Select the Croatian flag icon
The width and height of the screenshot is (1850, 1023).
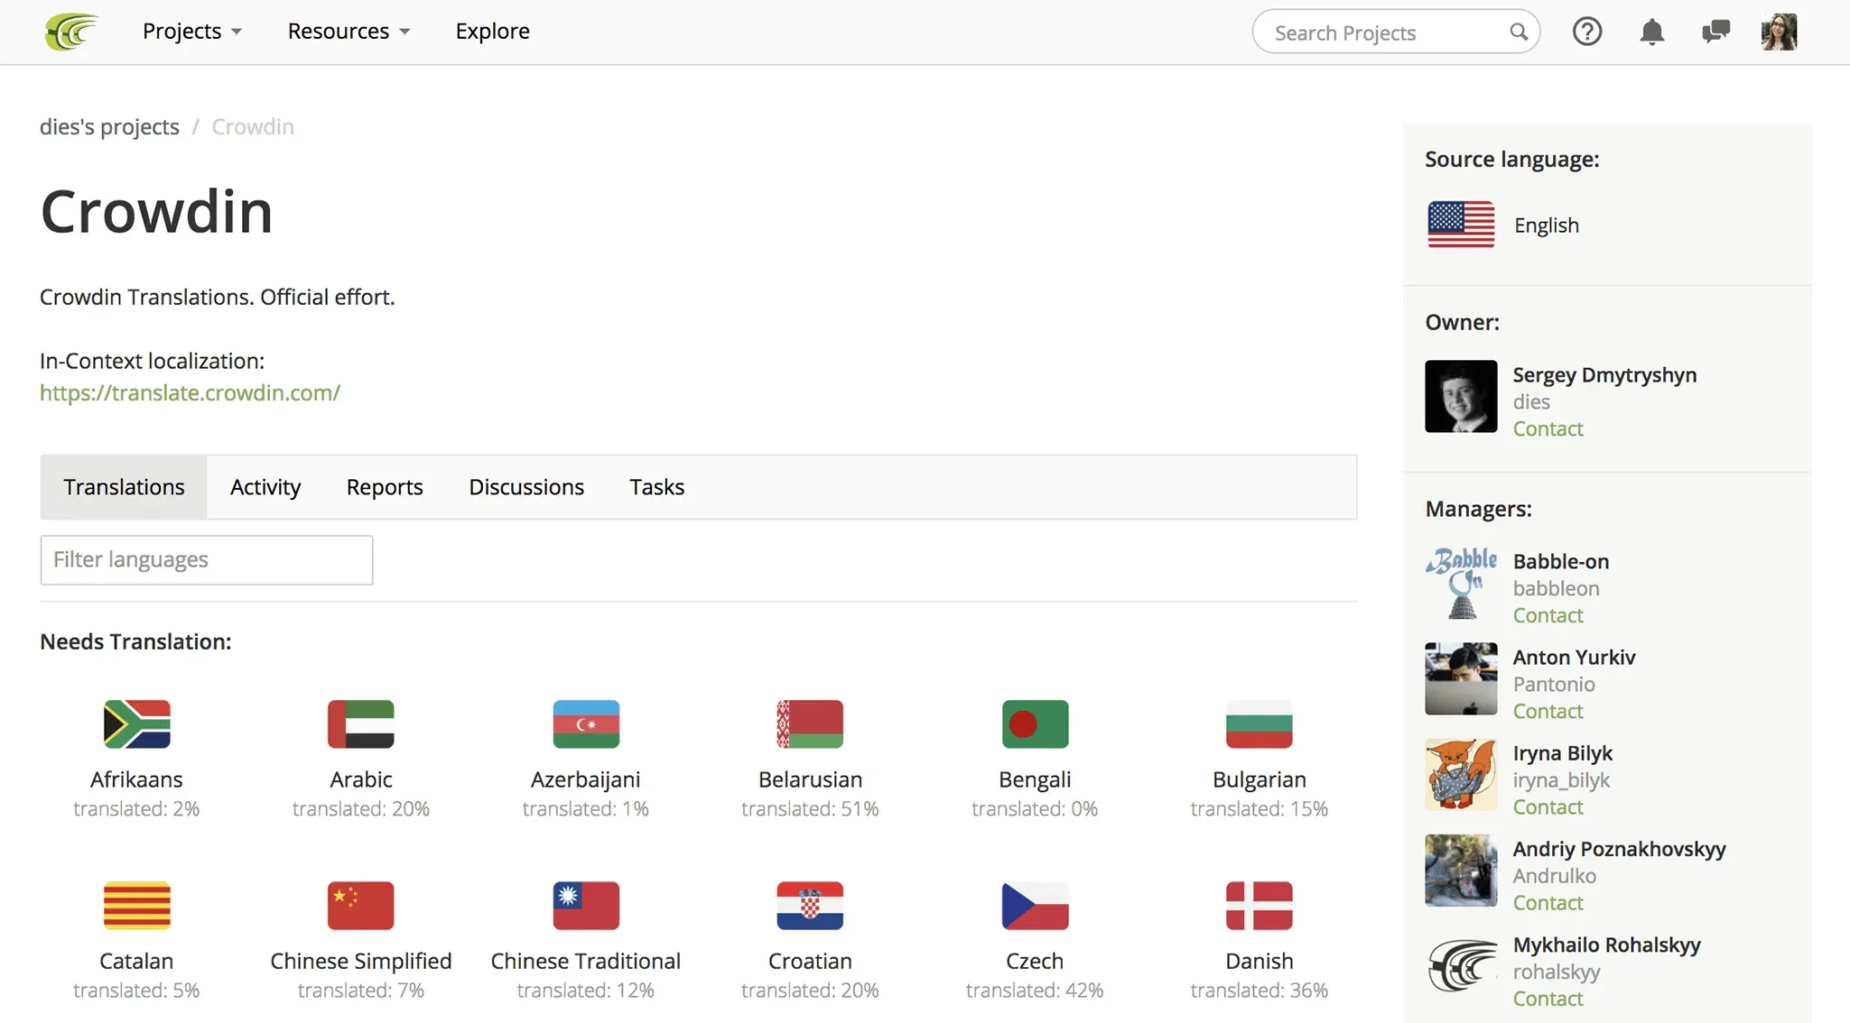pyautogui.click(x=810, y=905)
